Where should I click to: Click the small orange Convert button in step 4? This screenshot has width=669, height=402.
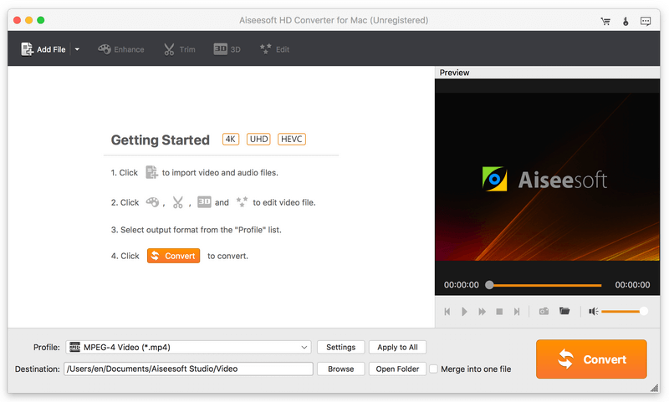[x=174, y=256]
